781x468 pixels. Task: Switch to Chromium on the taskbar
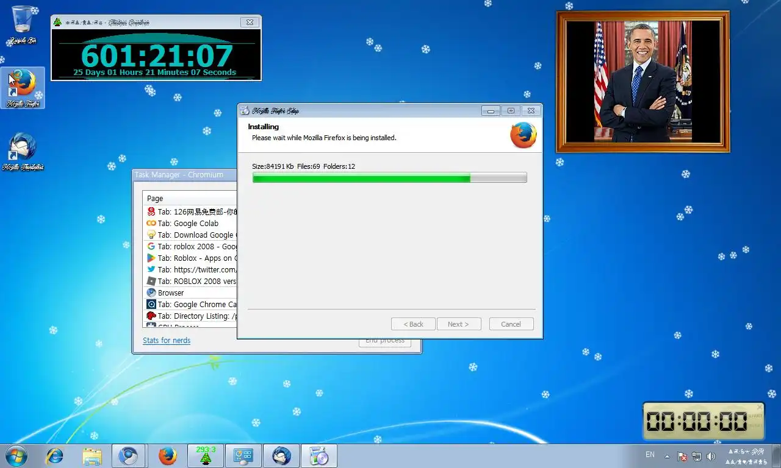[x=129, y=456]
